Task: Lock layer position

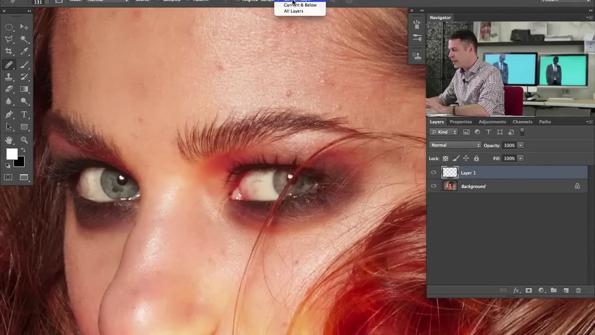Action: 466,159
